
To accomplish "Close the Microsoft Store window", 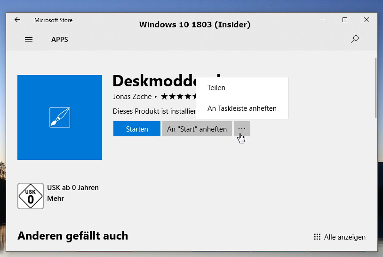I will tap(367, 20).
